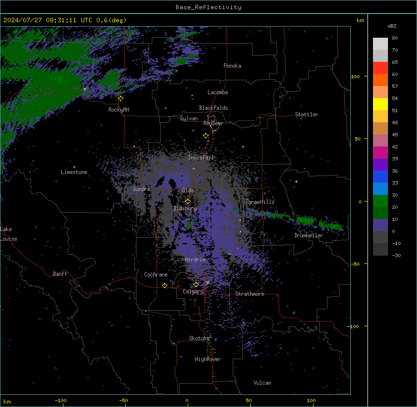The height and width of the screenshot is (407, 417).
Task: Click the Lake Louise label
Action: pyautogui.click(x=8, y=234)
